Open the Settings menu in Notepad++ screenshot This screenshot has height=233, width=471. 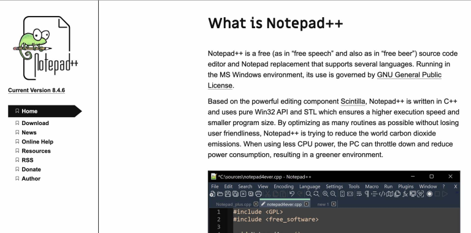pyautogui.click(x=334, y=186)
